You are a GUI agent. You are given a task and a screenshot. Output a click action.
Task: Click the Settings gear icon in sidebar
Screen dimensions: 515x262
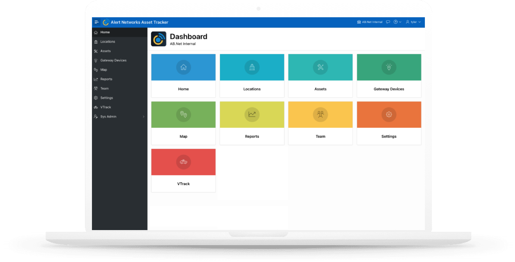pyautogui.click(x=96, y=98)
